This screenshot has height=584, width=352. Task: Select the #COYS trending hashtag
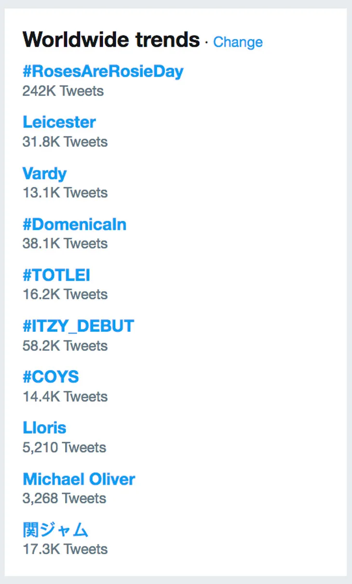pyautogui.click(x=51, y=377)
